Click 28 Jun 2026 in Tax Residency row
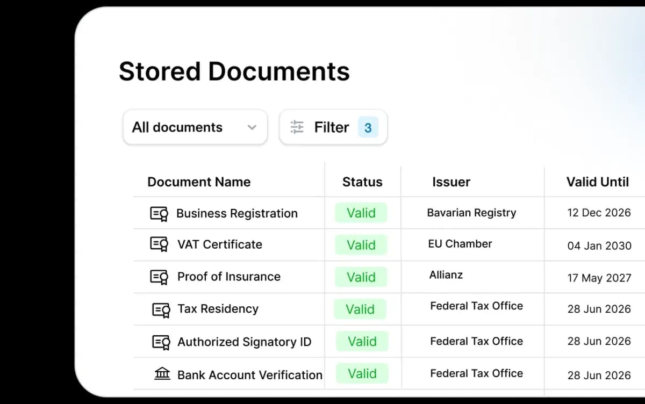 (x=599, y=309)
